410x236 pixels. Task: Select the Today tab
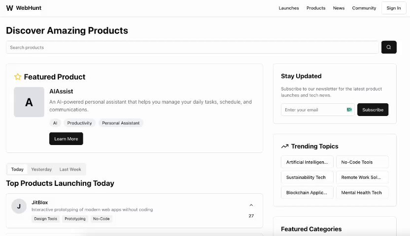17,169
